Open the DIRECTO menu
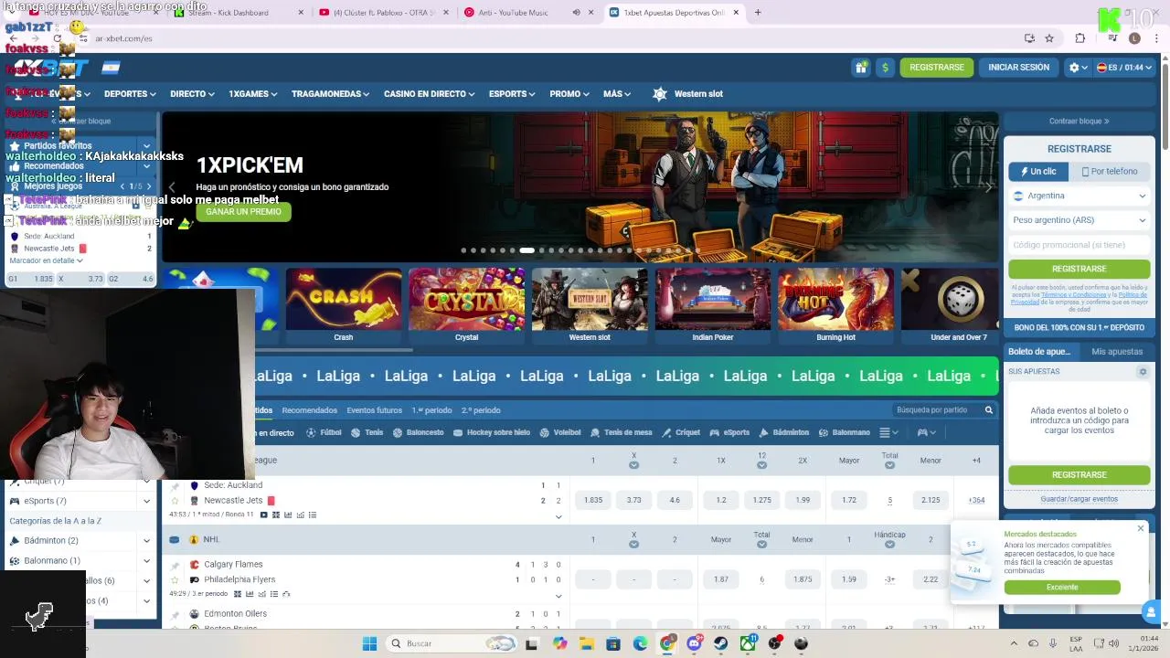Screen dimensions: 1170x658 coord(192,94)
